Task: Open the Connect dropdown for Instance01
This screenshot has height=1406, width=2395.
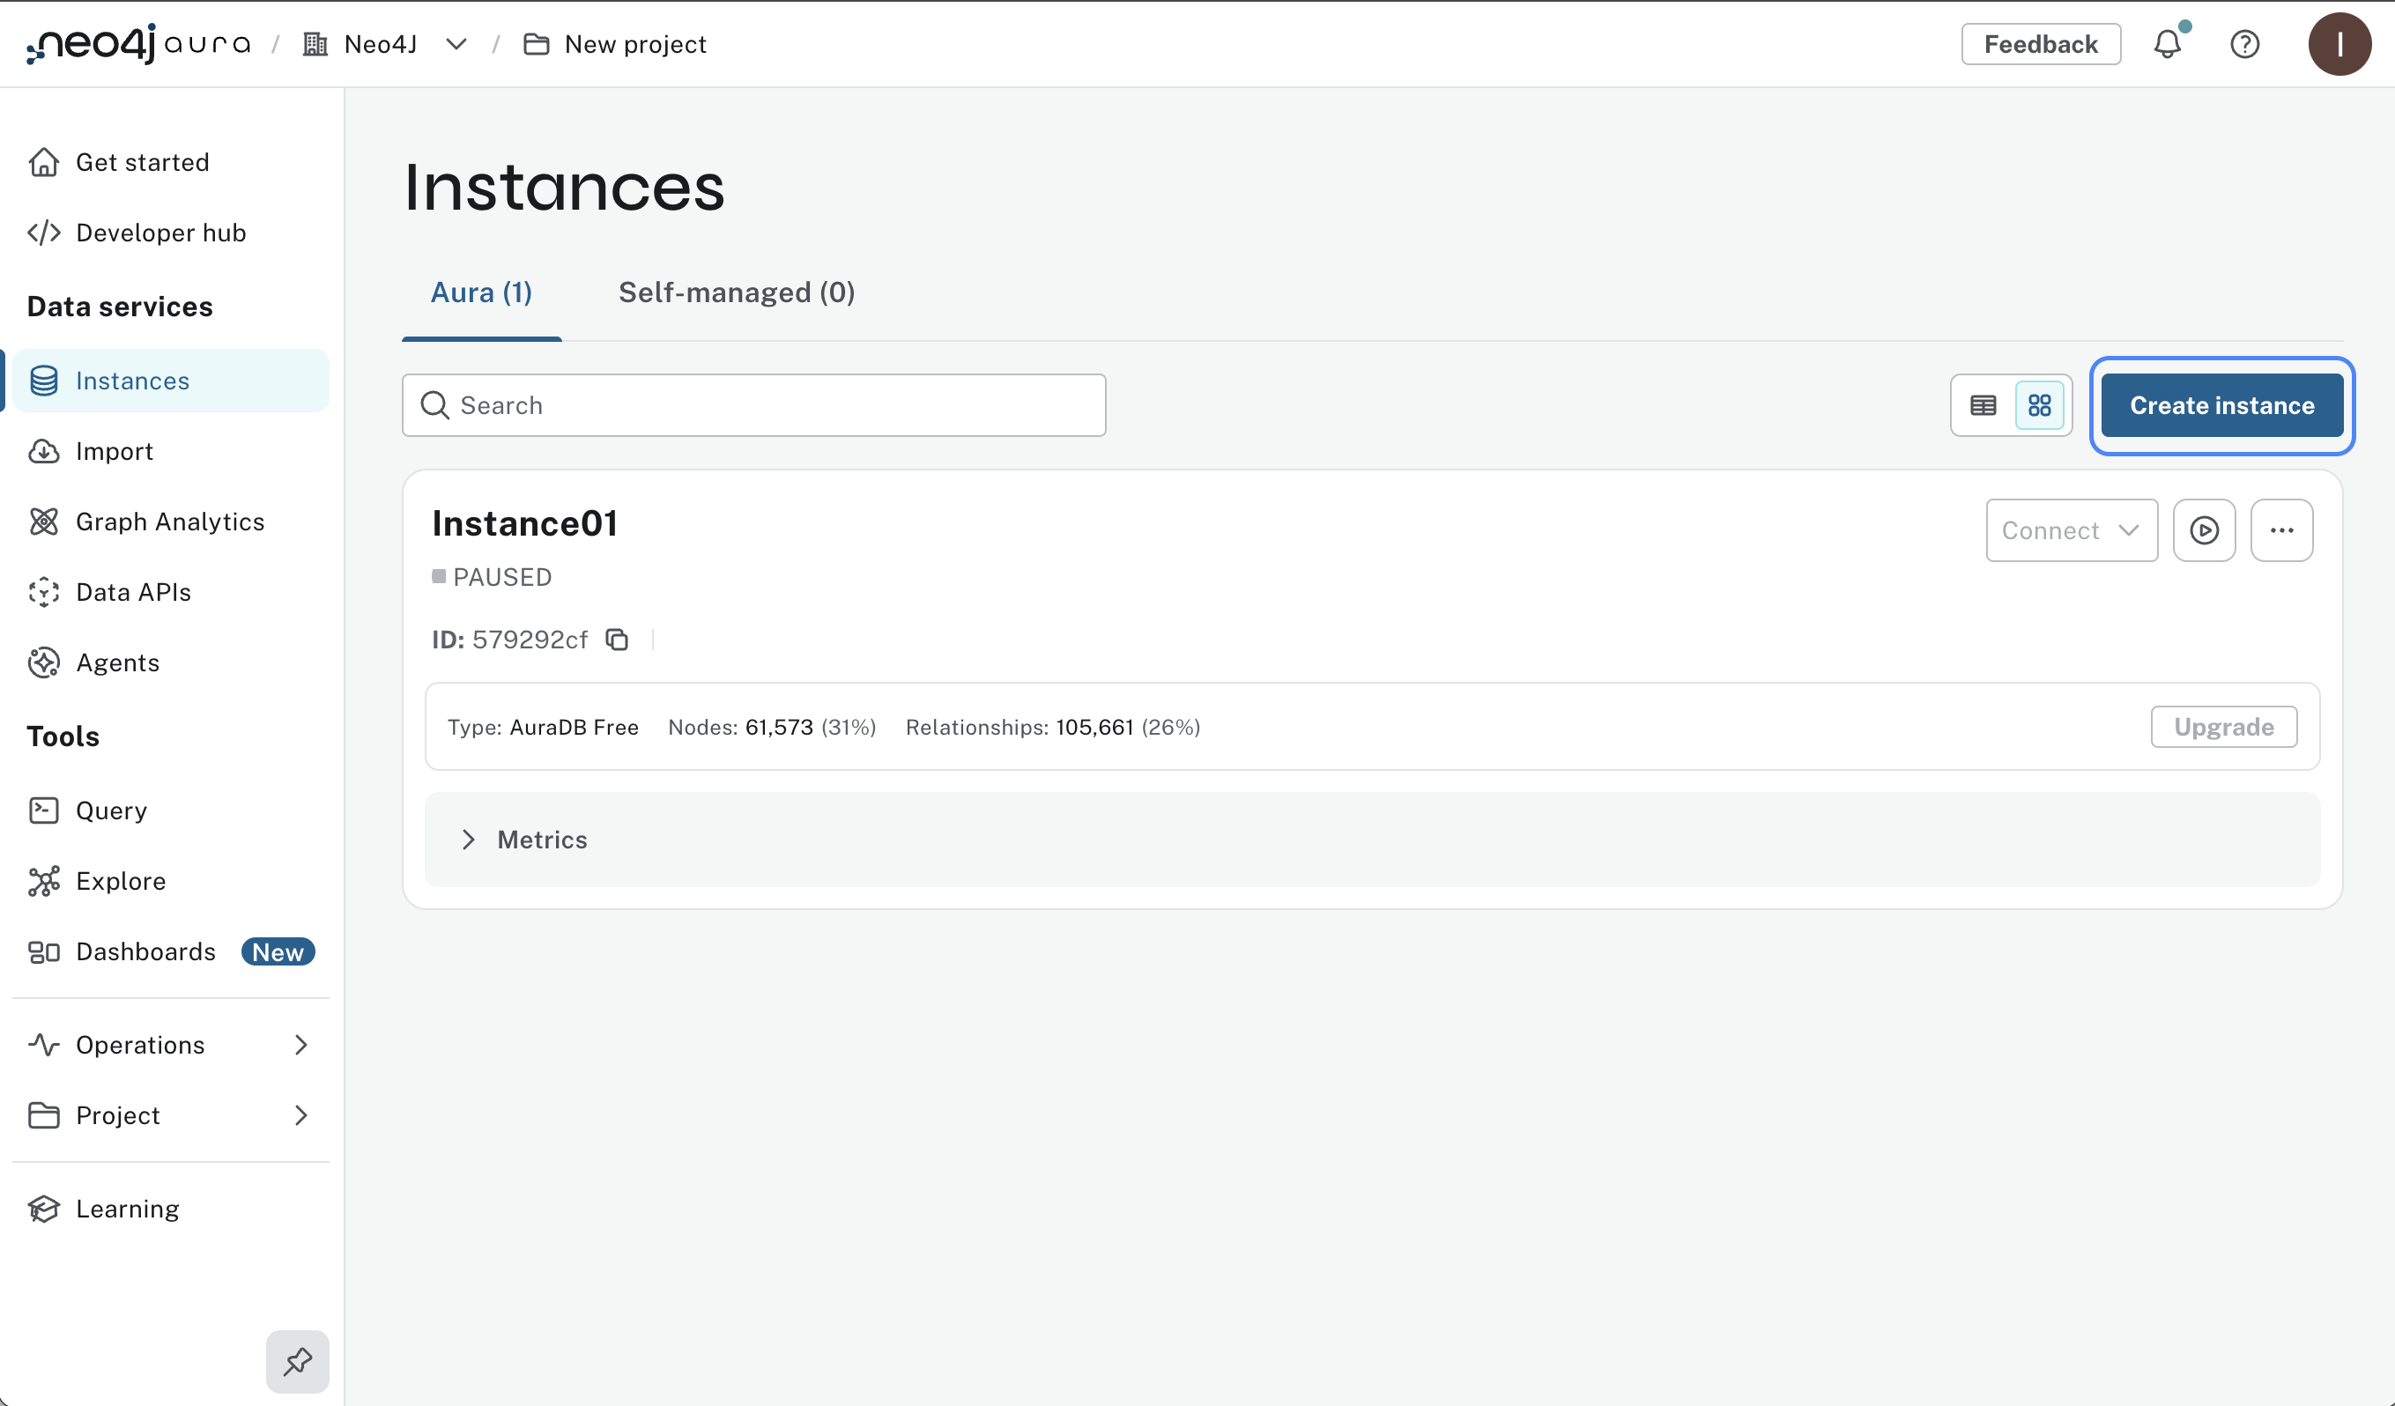Action: pyautogui.click(x=2072, y=530)
